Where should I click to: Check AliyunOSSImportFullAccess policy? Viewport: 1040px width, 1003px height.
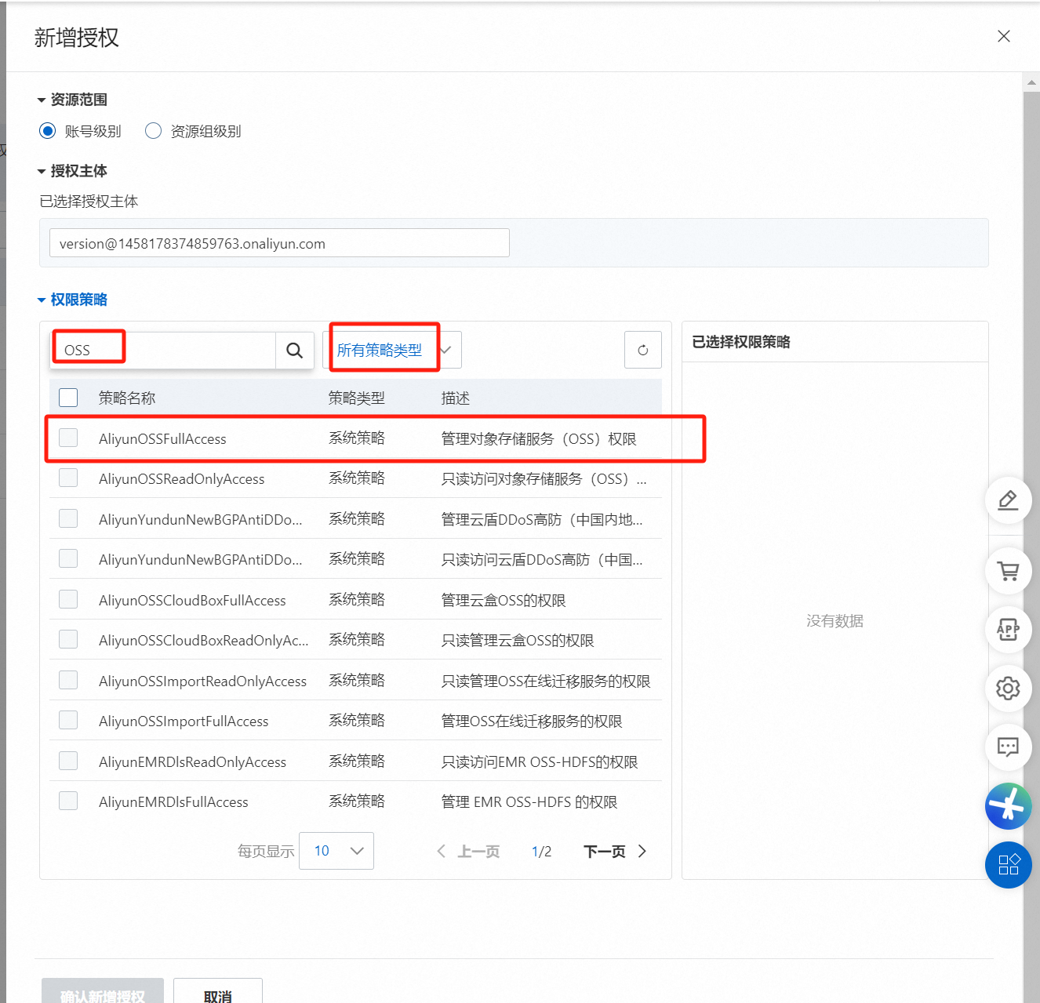click(68, 720)
